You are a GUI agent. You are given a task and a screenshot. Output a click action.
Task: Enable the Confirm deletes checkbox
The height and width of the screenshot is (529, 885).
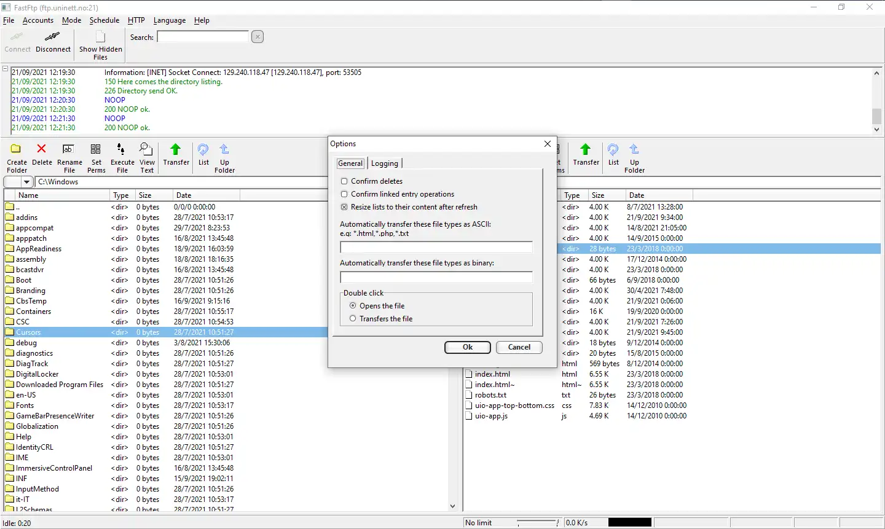click(344, 181)
